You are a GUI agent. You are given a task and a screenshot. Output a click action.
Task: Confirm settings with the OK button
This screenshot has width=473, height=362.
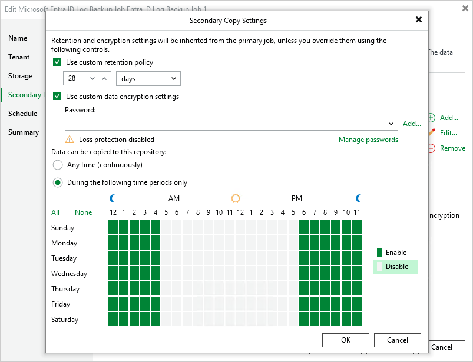pyautogui.click(x=345, y=340)
